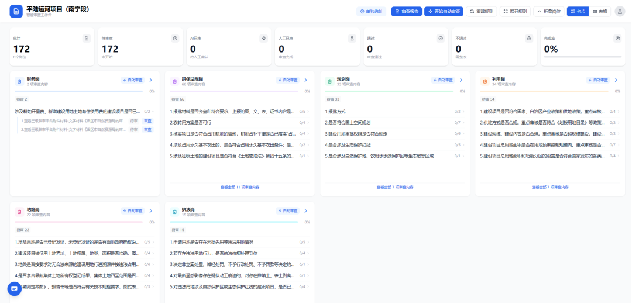The height and width of the screenshot is (304, 632).
Task: Click the 重建规则 button
Action: (x=481, y=11)
